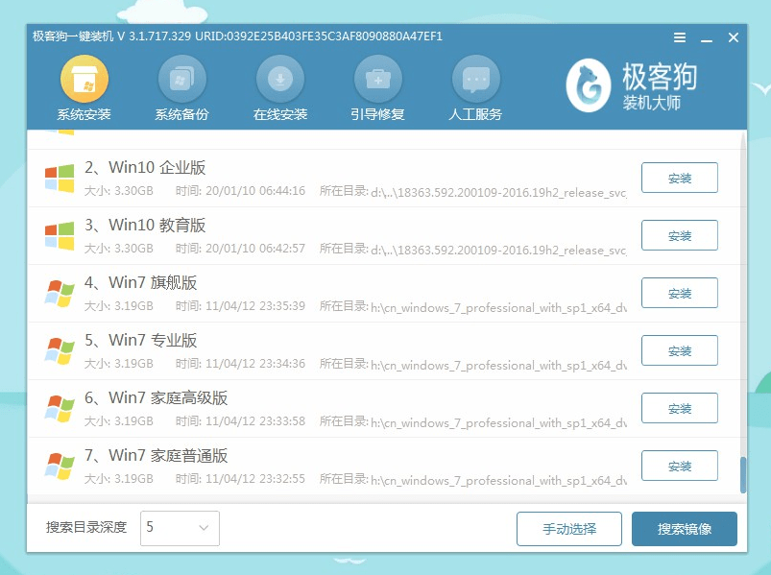
Task: Click the 手动选择 manual select button
Action: [569, 529]
